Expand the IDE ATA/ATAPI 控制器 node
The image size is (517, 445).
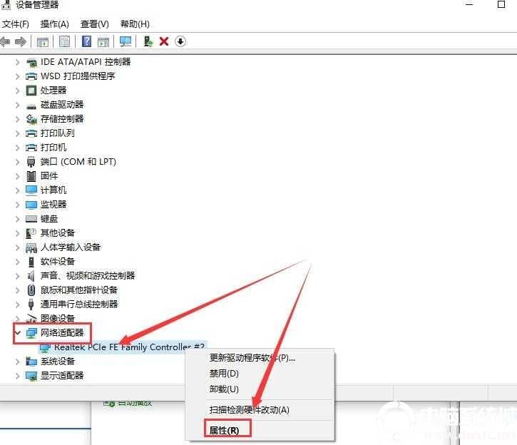[x=18, y=62]
